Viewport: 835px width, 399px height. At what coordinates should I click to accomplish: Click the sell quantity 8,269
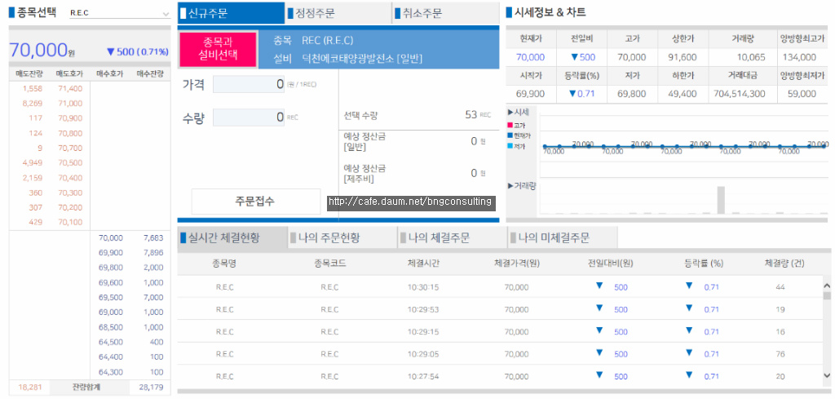point(33,104)
